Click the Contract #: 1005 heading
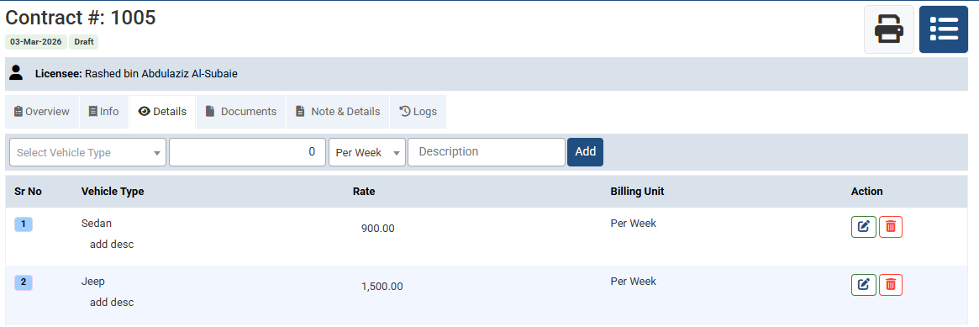Viewport: 979px width, 327px height. [81, 18]
